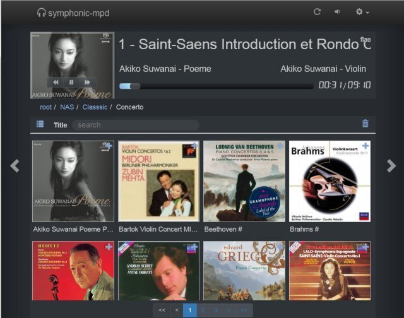Click the symphonic-mpd title text

pyautogui.click(x=78, y=13)
